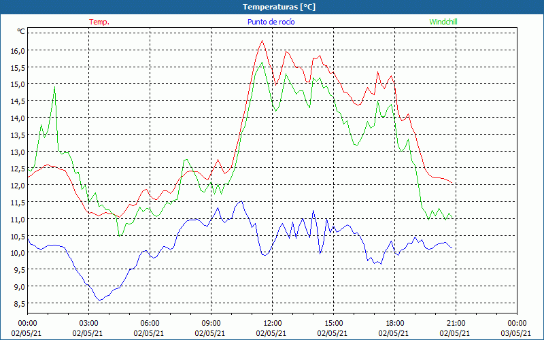Screen dimensions: 544x340
Task: Select the red Temp. legend label
Action: pyautogui.click(x=99, y=22)
